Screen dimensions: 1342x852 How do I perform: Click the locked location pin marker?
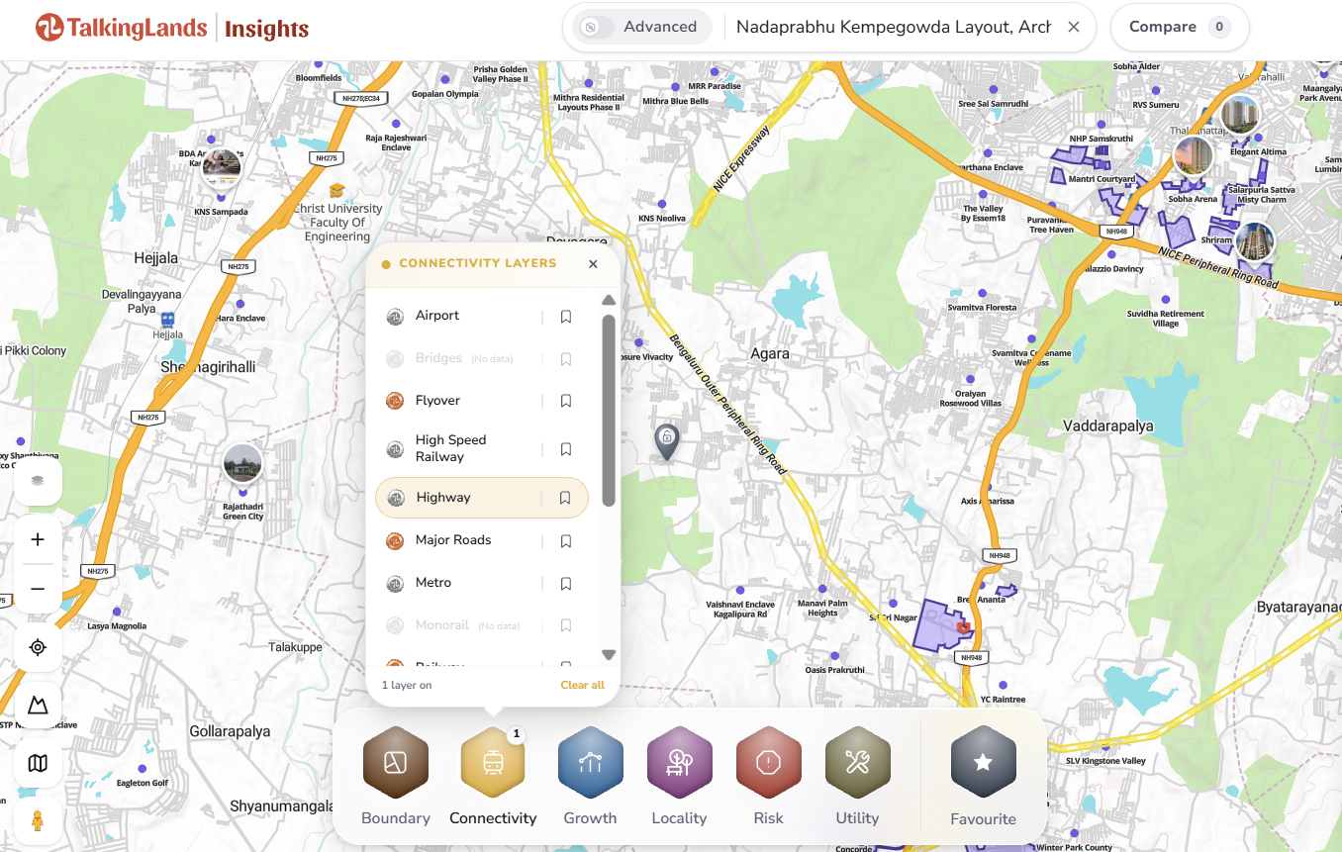(x=667, y=440)
